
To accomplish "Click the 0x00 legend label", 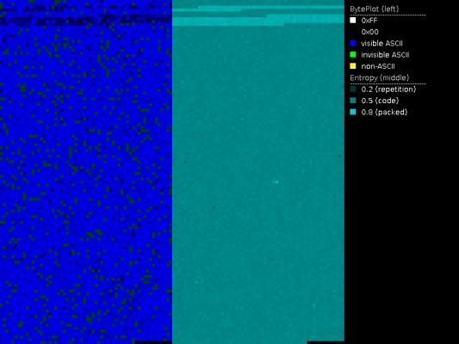I will [369, 32].
